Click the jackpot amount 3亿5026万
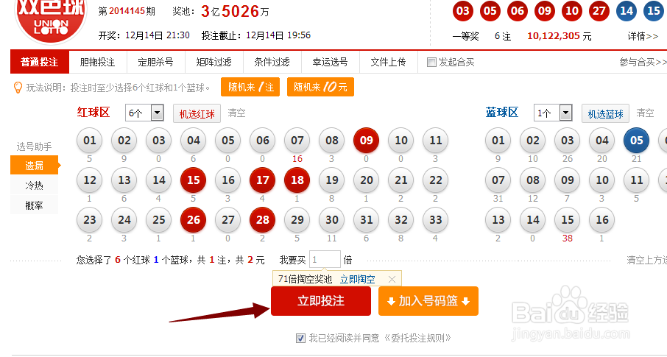667x357 pixels. (236, 12)
